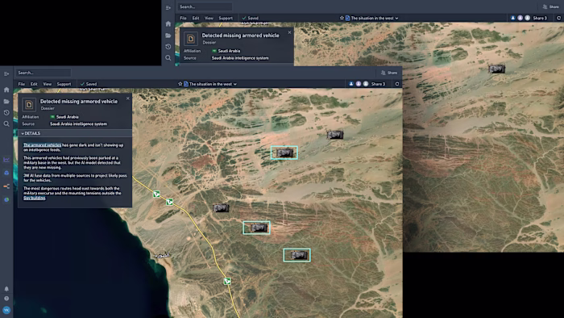Select the armored vehicle marker left of the highlighted ones
The height and width of the screenshot is (318, 564).
(221, 207)
